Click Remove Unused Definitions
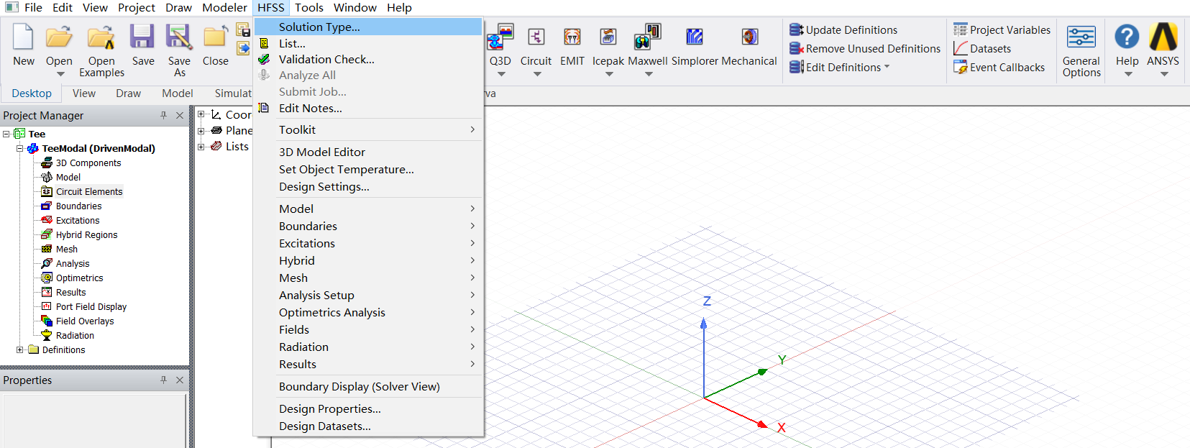Viewport: 1190px width, 448px height. pyautogui.click(x=865, y=48)
